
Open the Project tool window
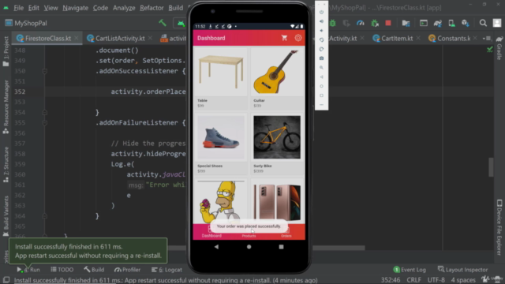[6, 51]
